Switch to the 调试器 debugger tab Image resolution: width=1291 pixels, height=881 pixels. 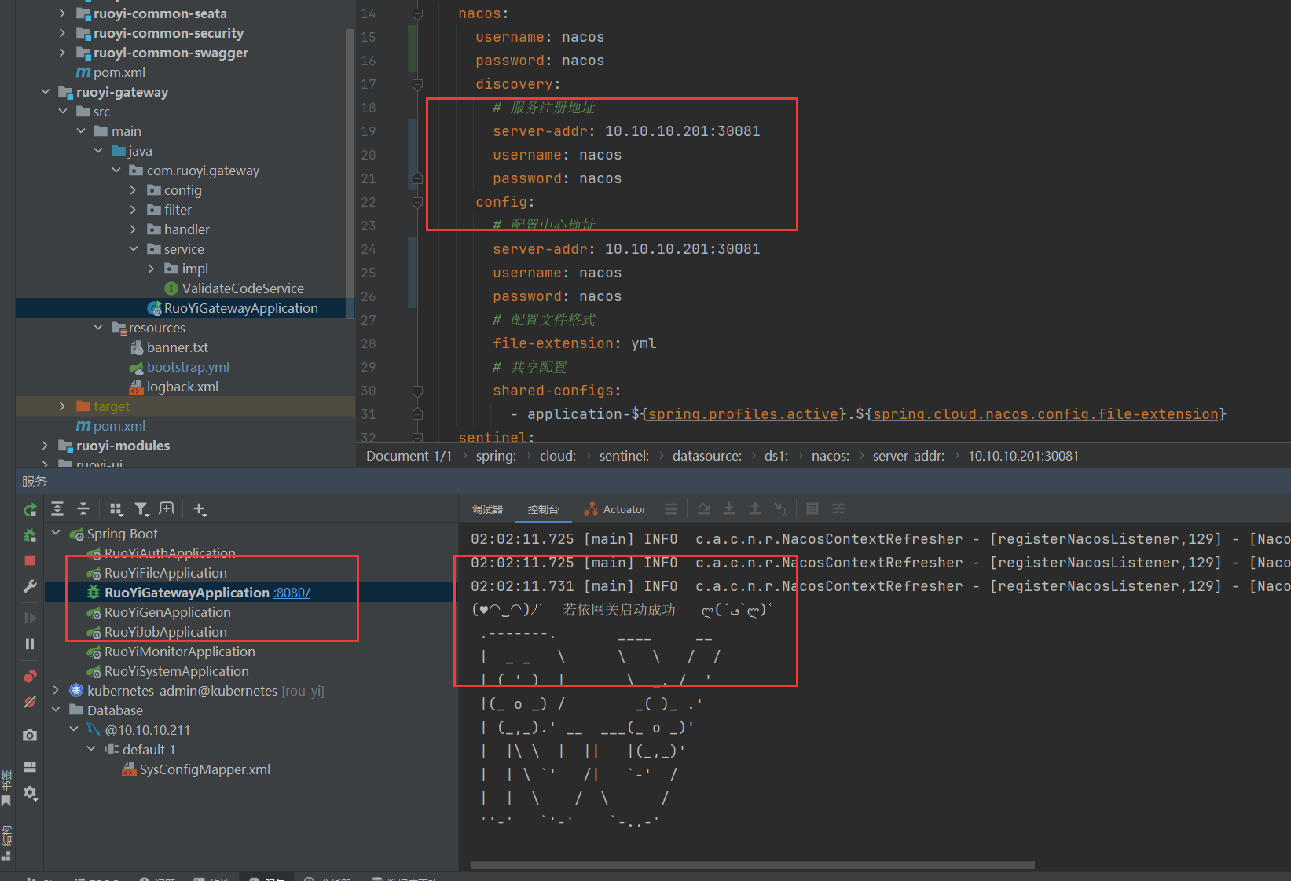[x=487, y=509]
